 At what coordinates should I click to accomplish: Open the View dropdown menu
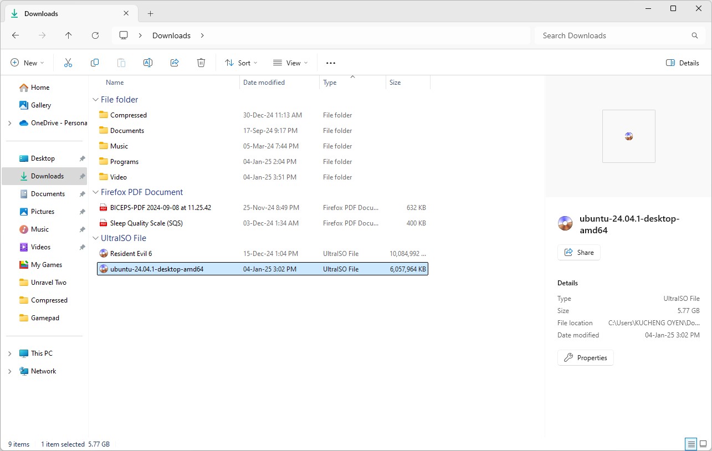click(290, 63)
